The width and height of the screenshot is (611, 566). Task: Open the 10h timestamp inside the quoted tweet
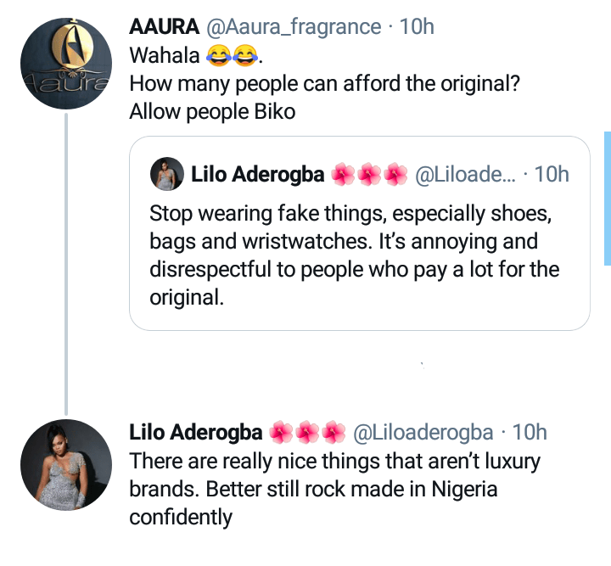click(x=552, y=175)
